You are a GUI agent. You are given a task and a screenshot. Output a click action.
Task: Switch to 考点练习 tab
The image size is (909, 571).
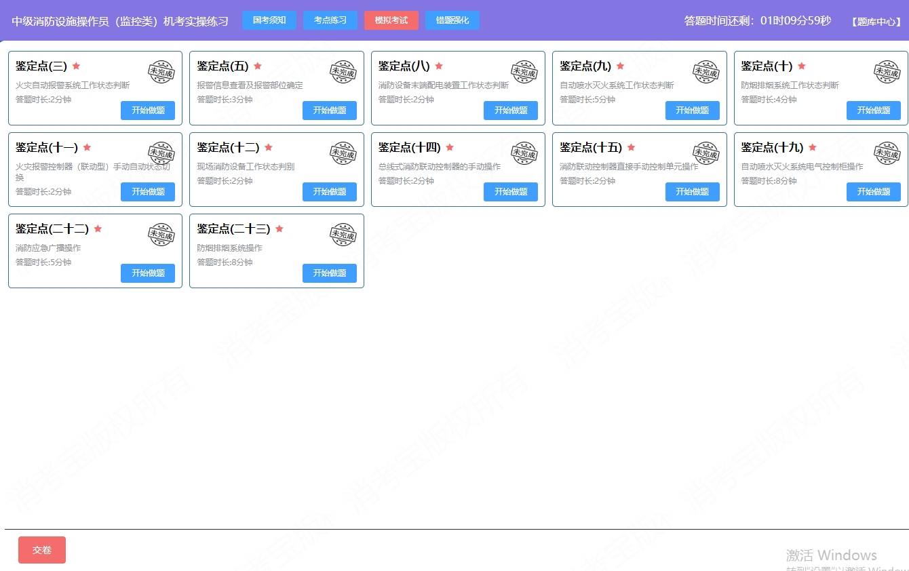(x=330, y=20)
